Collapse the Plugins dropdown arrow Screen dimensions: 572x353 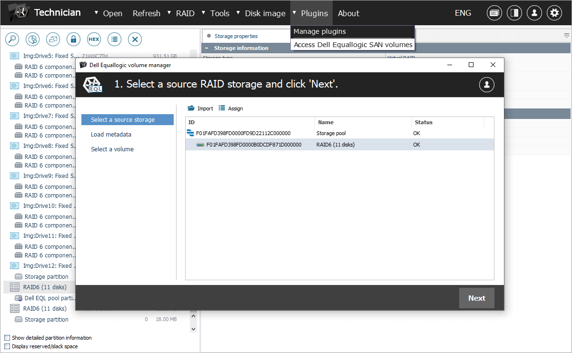tap(295, 13)
